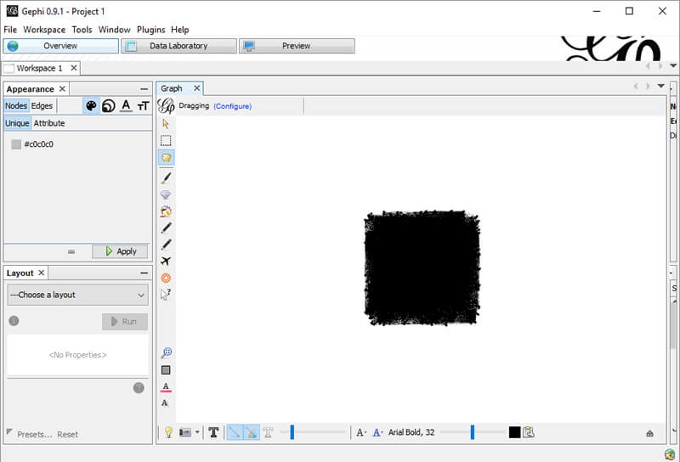Click the black label color swatch
Screen dimensions: 680x462
(x=514, y=432)
